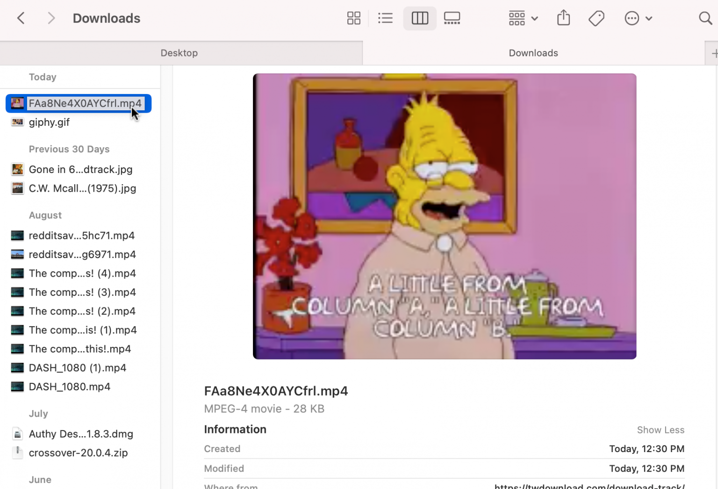Click the Simpsons video preview thumbnail
The width and height of the screenshot is (718, 489).
coord(444,216)
